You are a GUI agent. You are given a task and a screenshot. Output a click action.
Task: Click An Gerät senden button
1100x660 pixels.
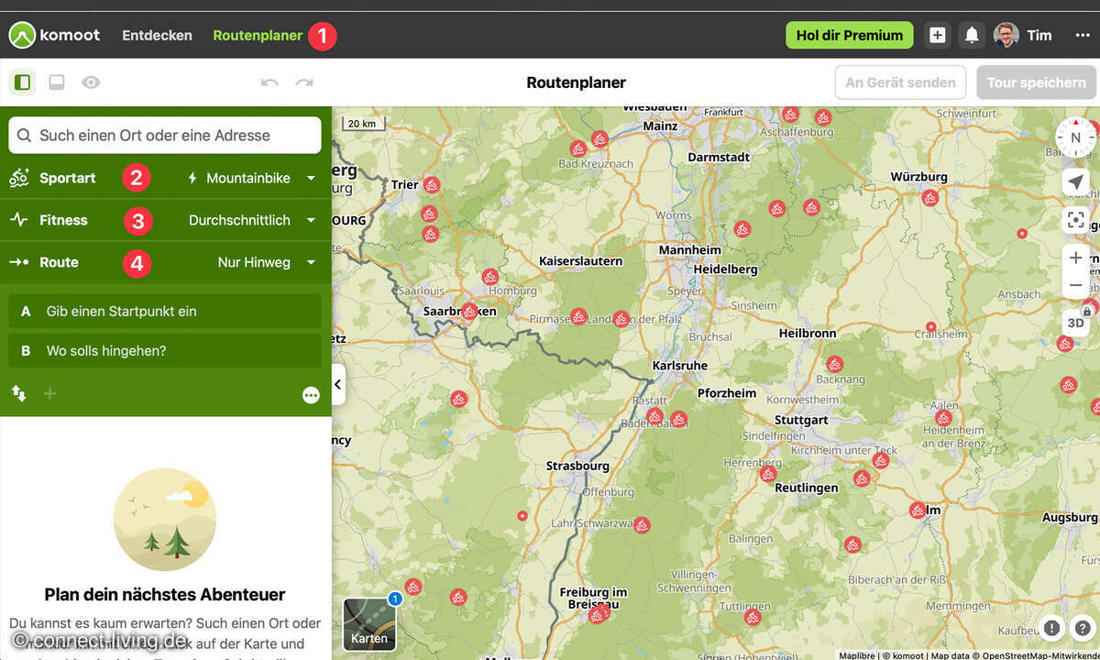[900, 82]
